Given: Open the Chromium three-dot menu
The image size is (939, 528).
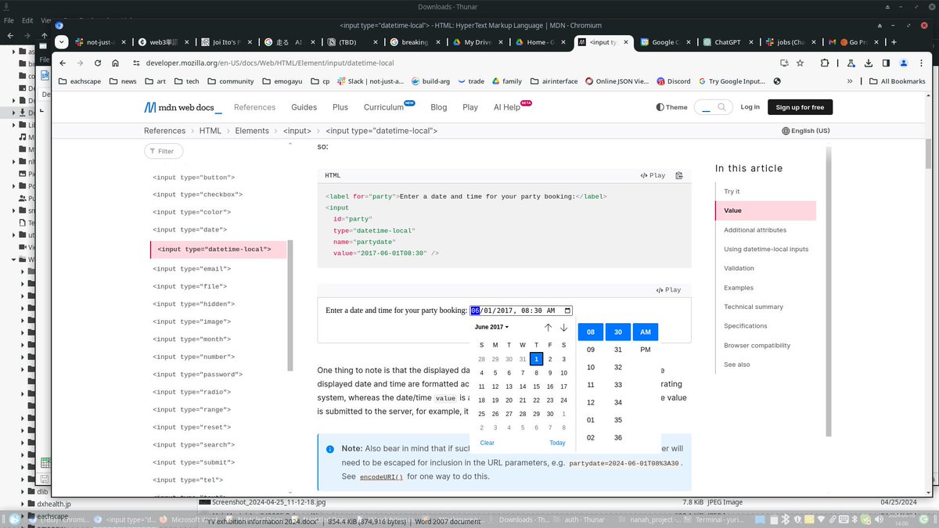Looking at the screenshot, I should pyautogui.click(x=921, y=63).
